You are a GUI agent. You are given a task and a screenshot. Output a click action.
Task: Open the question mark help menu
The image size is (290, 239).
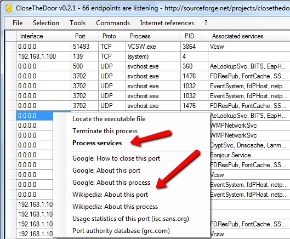[206, 23]
